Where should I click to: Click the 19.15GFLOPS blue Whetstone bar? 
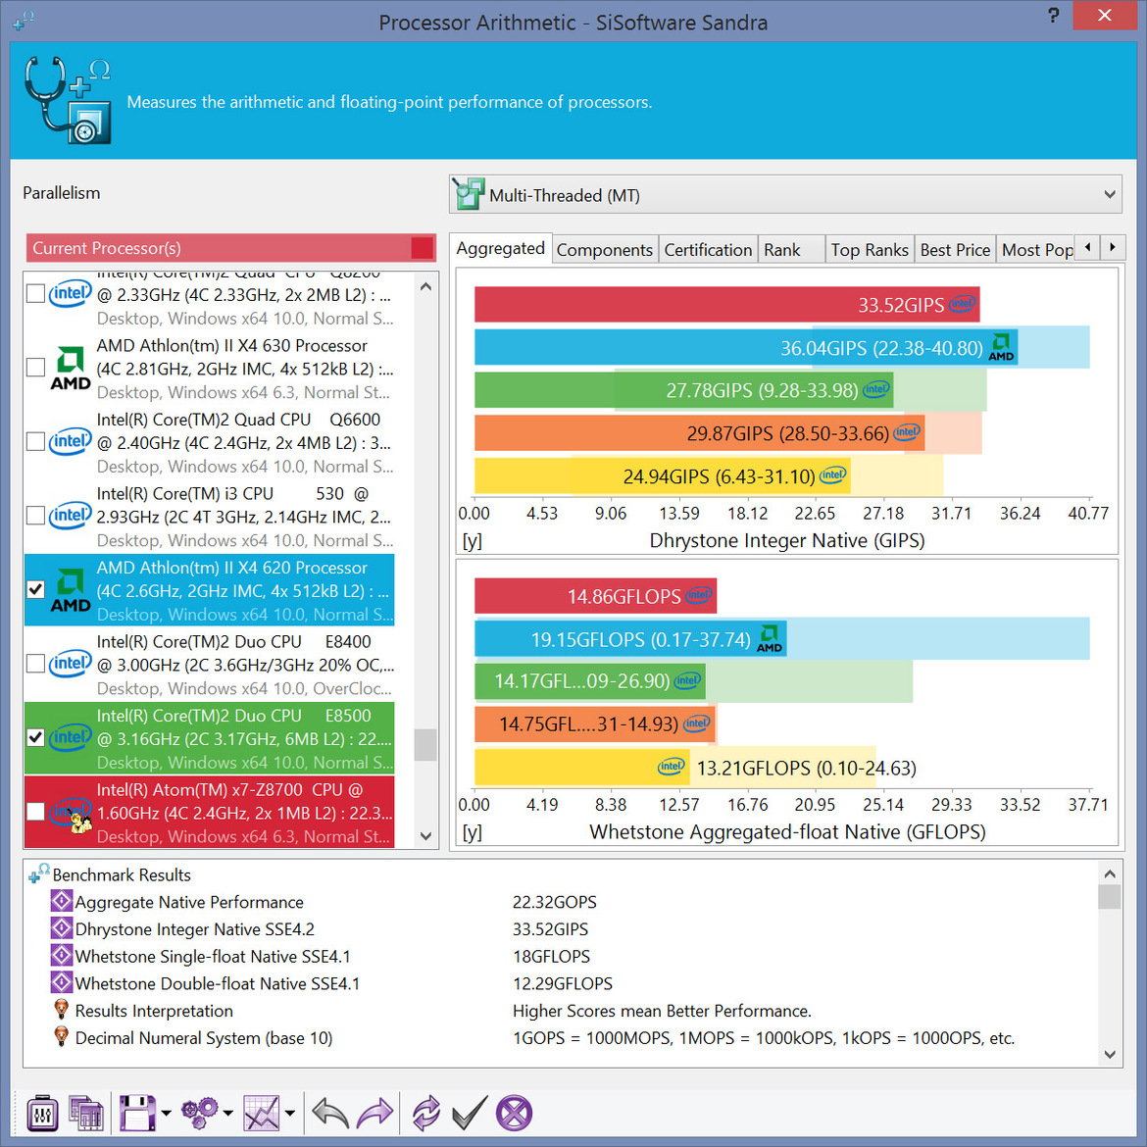(630, 638)
